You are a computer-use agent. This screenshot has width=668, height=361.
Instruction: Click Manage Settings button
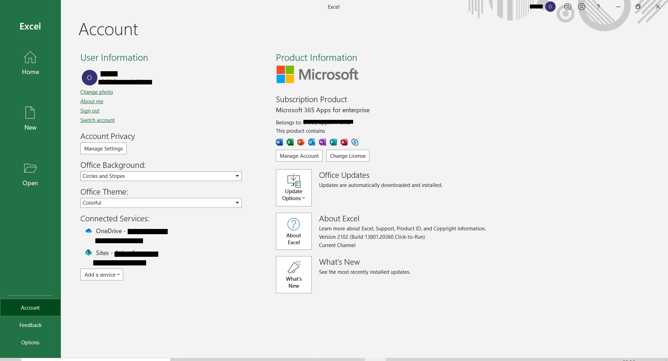point(103,148)
